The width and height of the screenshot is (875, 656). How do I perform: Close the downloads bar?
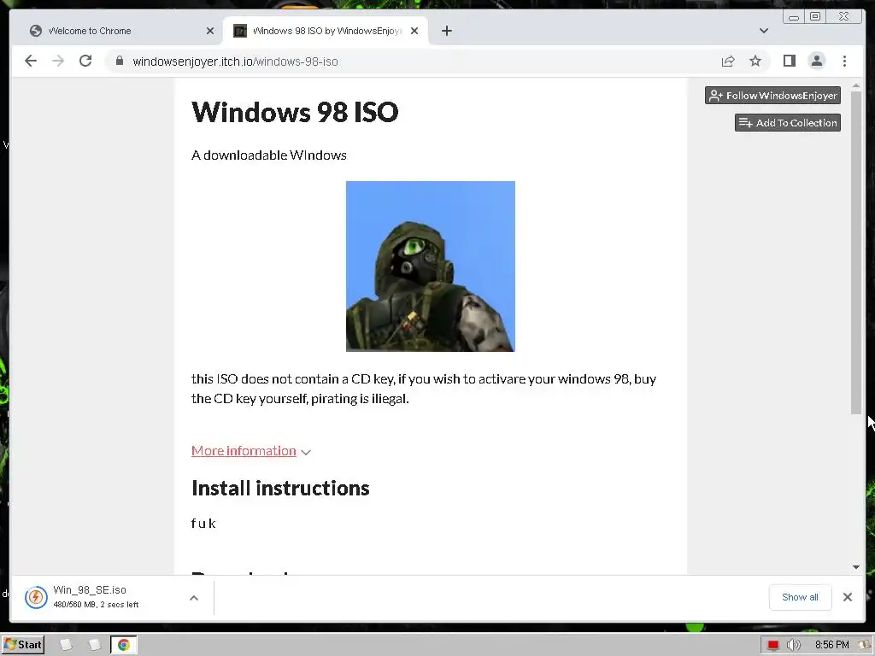coord(847,597)
